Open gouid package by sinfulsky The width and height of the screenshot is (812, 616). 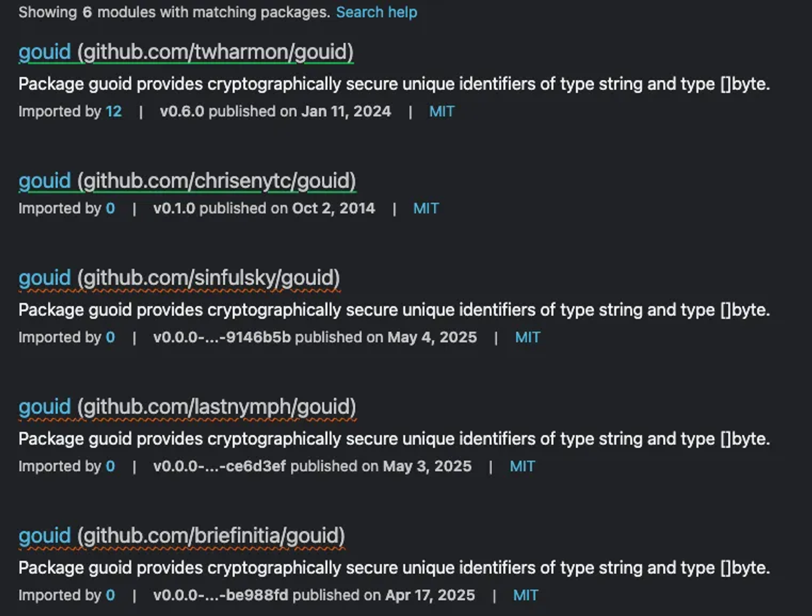point(179,278)
